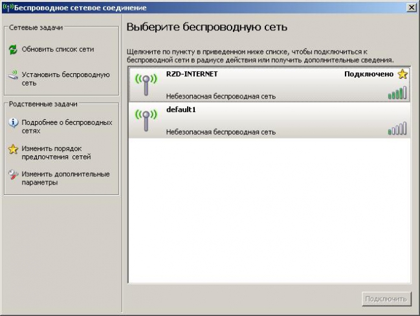The height and width of the screenshot is (316, 420).
Task: Click the antenna icon of RZD-INTERNET
Action: click(x=146, y=85)
